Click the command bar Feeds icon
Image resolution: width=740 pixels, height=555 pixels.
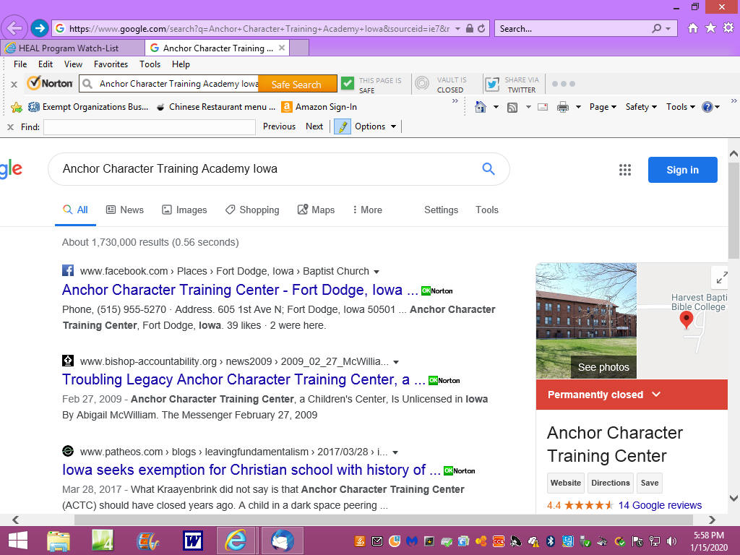click(512, 107)
